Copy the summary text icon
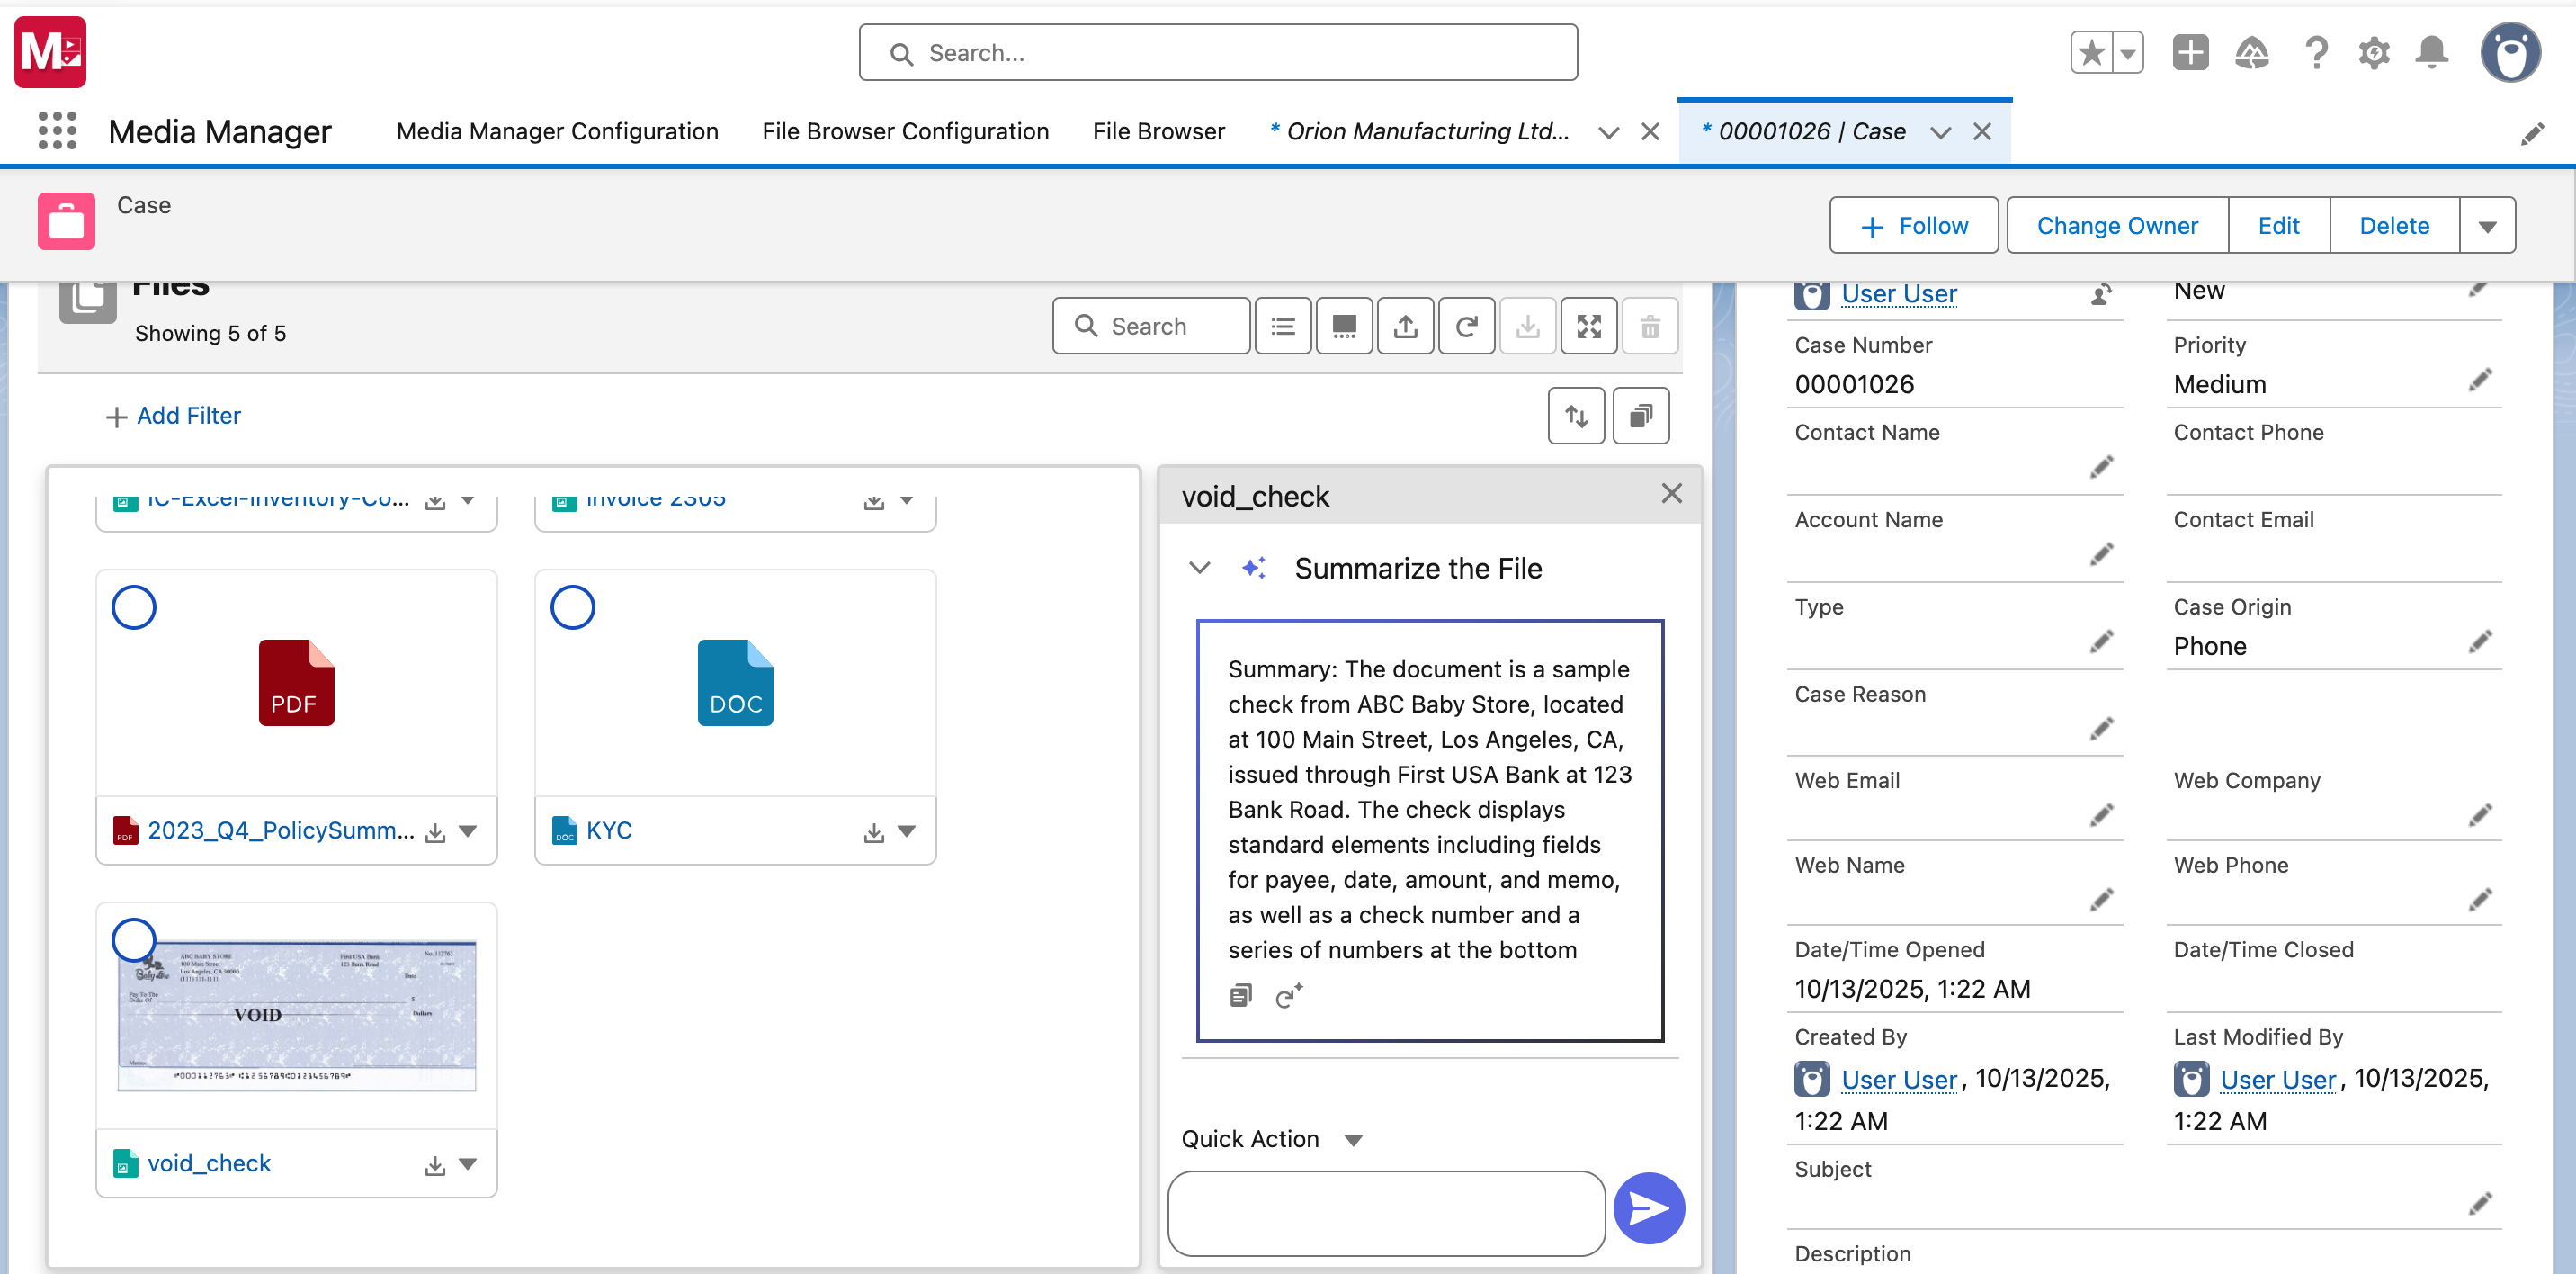Viewport: 2576px width, 1274px height. [1240, 996]
